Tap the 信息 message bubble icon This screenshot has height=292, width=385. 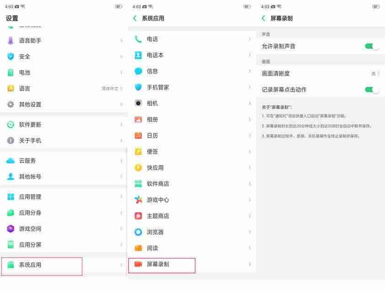point(138,71)
